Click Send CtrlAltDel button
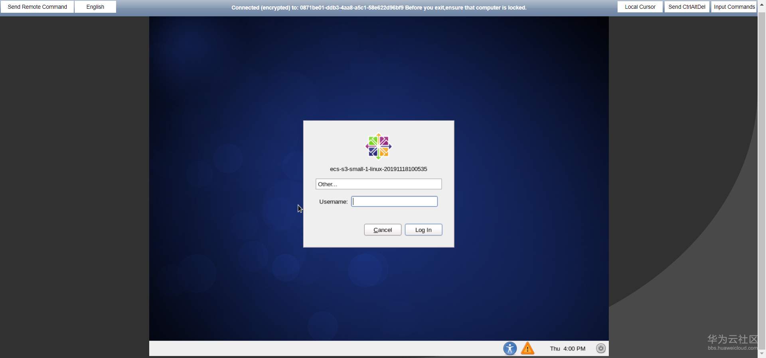Image resolution: width=766 pixels, height=358 pixels. (687, 7)
